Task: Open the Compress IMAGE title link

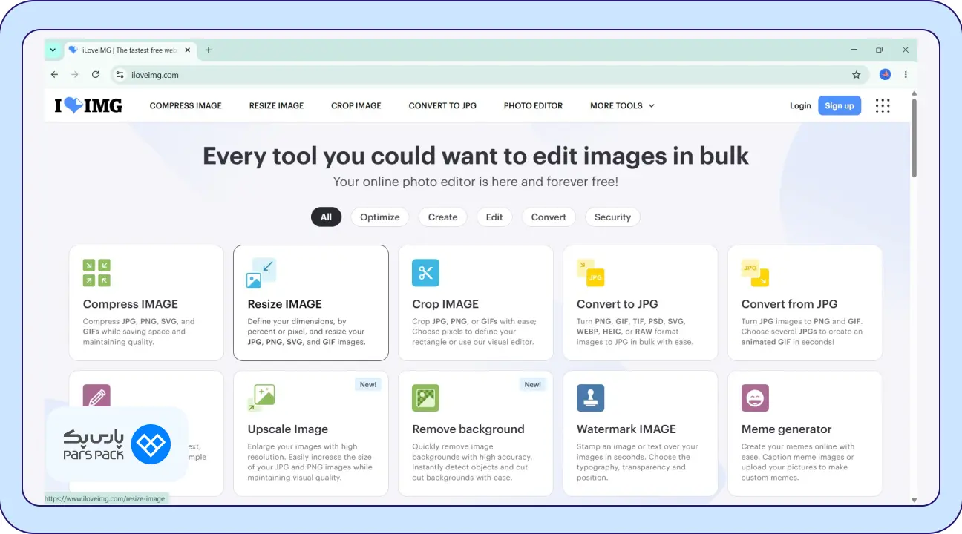Action: [131, 304]
